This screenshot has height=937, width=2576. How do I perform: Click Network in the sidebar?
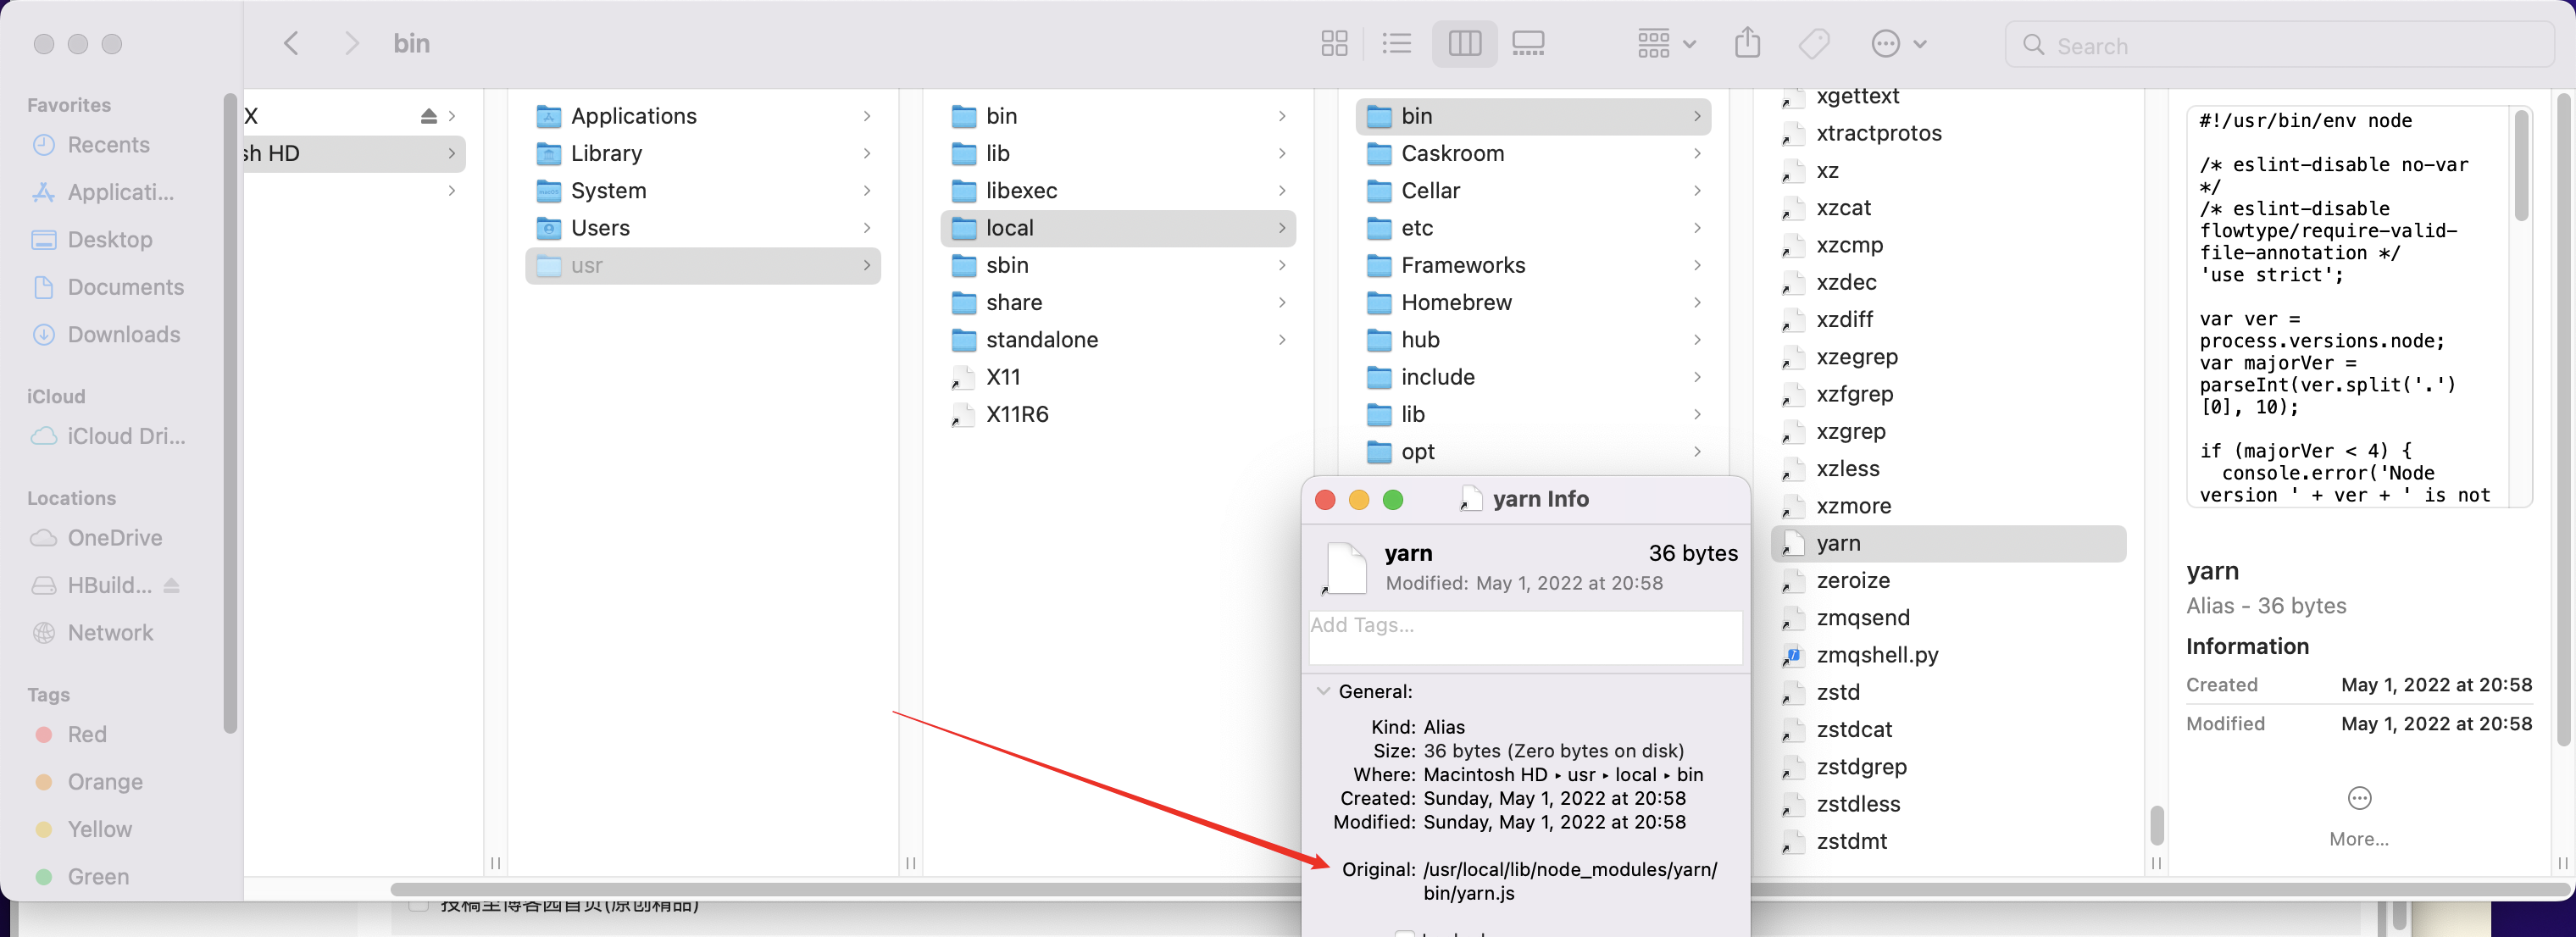coord(110,632)
